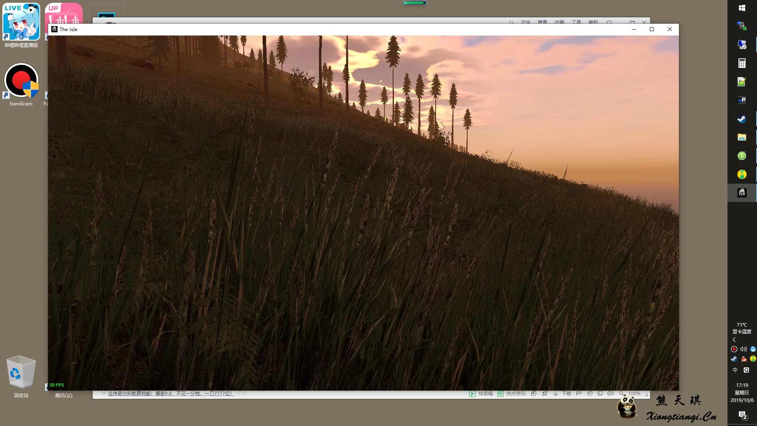The width and height of the screenshot is (757, 426).
Task: Open the 工具 menu in background browser
Action: [x=576, y=22]
